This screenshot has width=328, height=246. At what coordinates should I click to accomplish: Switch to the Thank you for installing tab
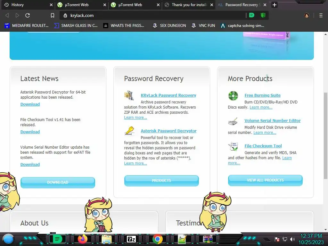189,5
